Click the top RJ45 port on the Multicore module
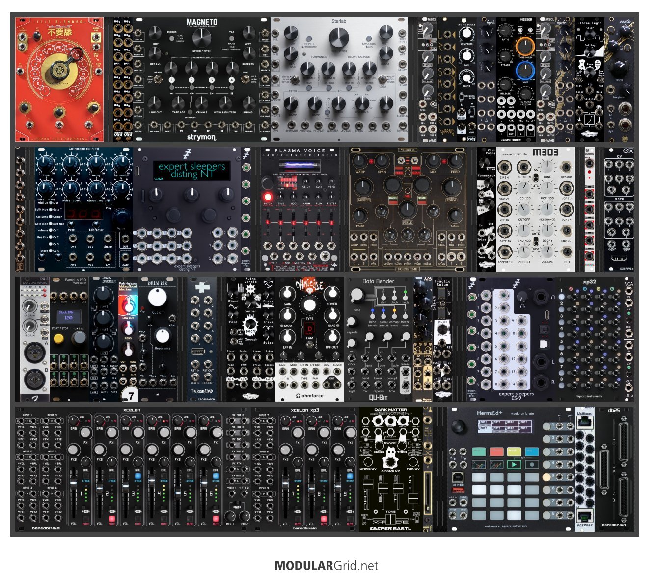The width and height of the screenshot is (654, 576). [x=584, y=424]
